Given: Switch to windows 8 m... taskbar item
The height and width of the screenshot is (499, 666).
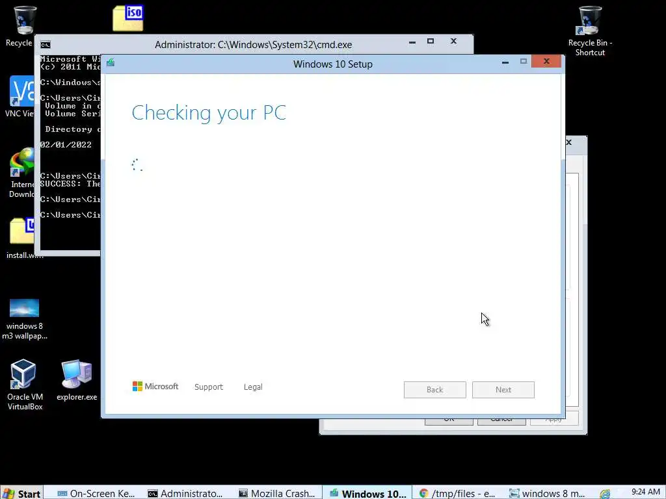Looking at the screenshot, I should 548,493.
